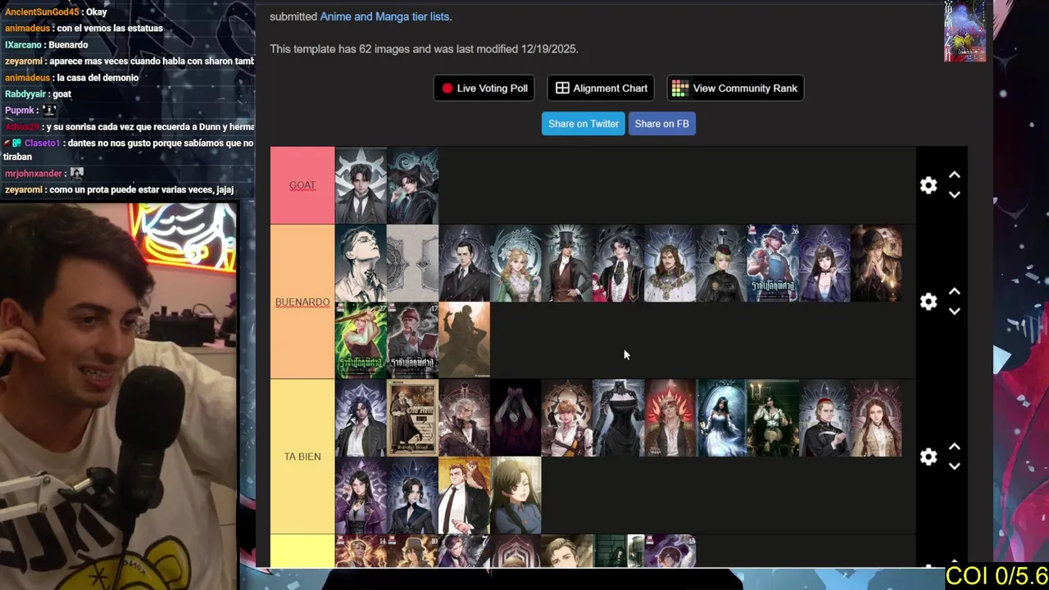Click Share on FB button
Viewport: 1049px width, 590px height.
[661, 124]
